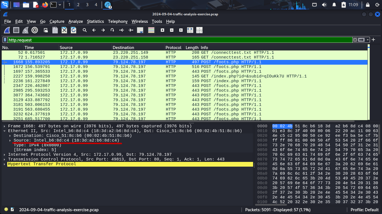
Task: Click the Go to specified packet icon
Action: [112, 30]
